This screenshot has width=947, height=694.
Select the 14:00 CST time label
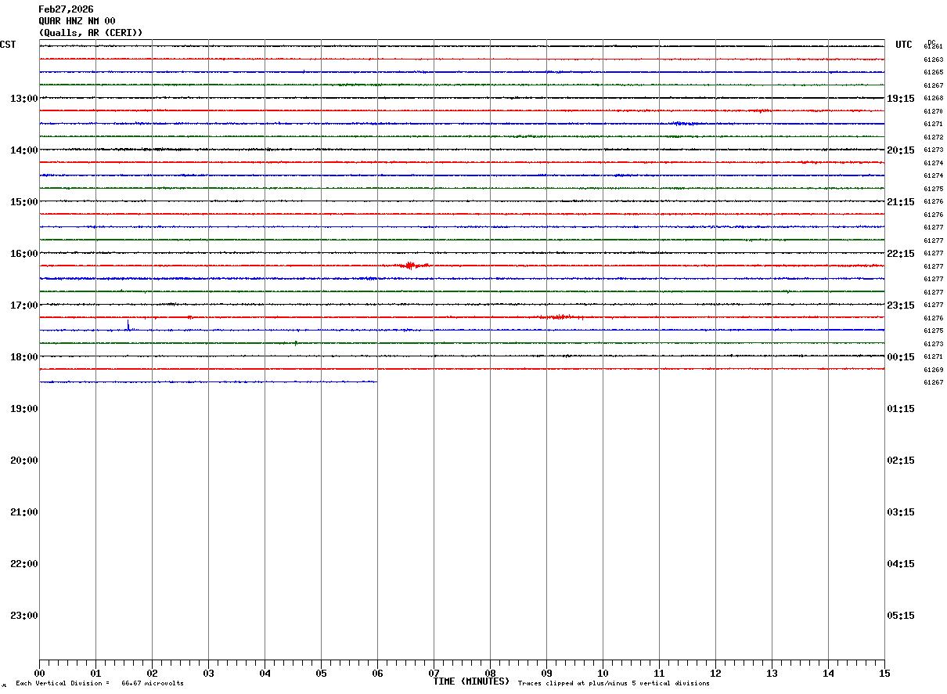coord(24,150)
